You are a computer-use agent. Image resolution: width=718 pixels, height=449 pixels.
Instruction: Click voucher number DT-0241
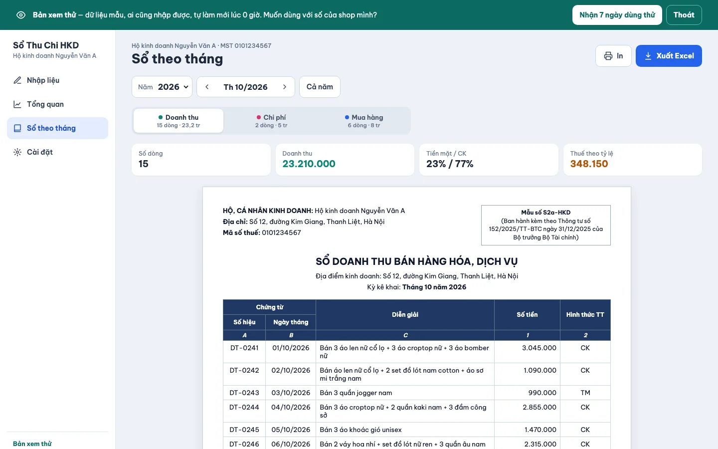click(x=244, y=348)
